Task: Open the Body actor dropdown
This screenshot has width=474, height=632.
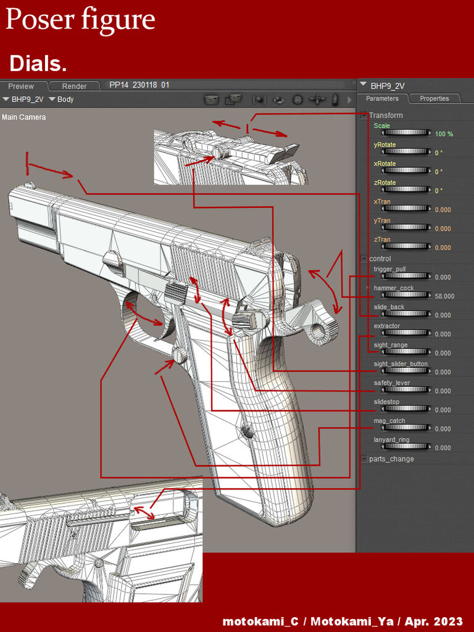Action: pyautogui.click(x=61, y=99)
